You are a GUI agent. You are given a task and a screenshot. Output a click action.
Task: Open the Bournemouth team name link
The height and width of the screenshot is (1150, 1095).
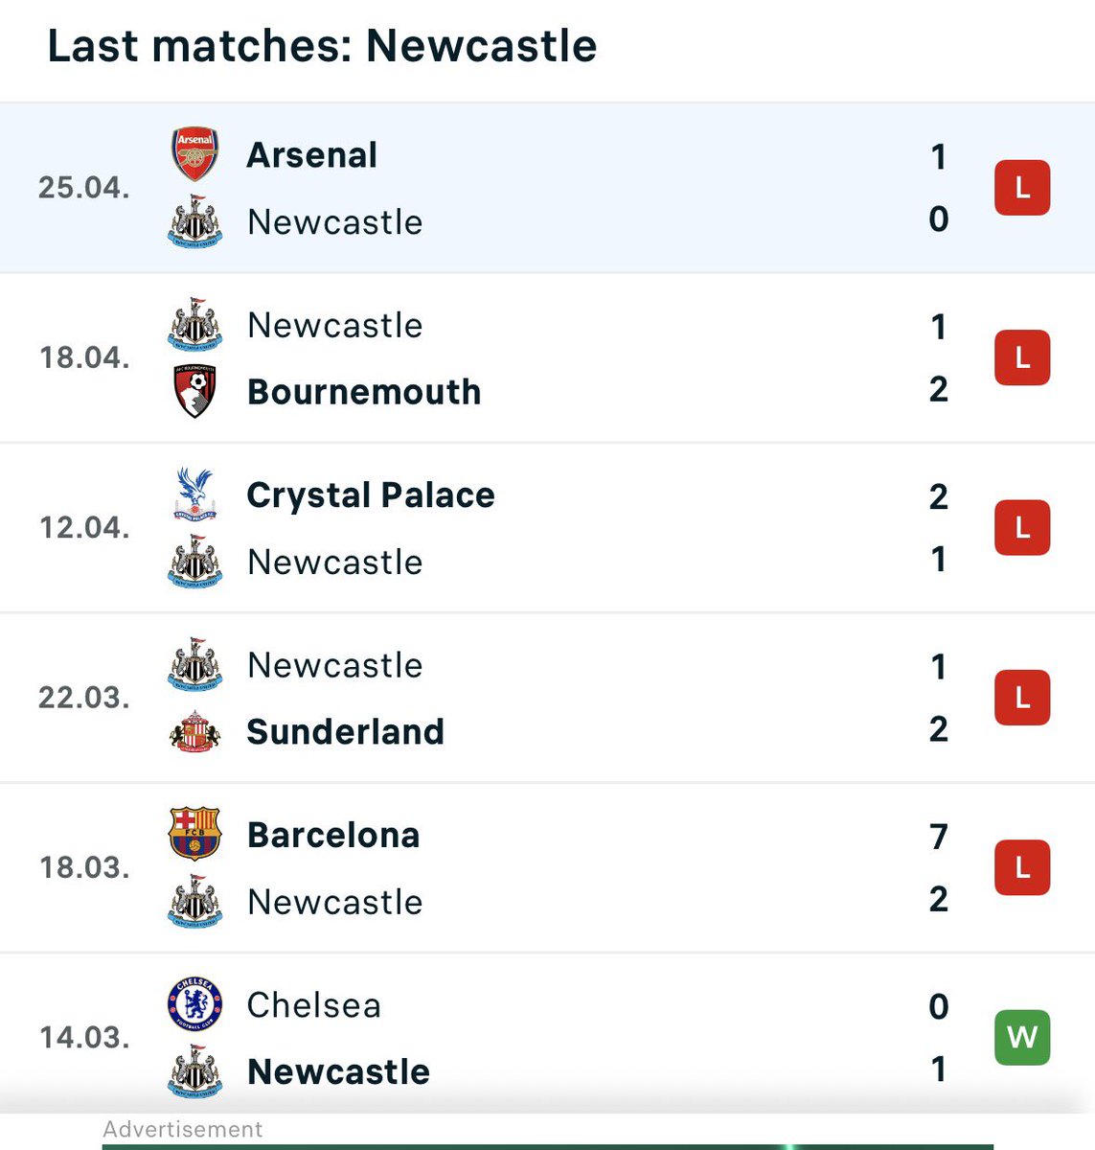tap(364, 392)
